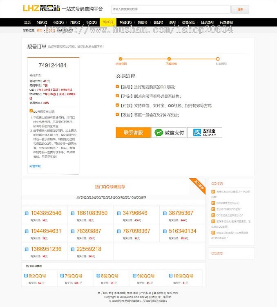
Task: Click the 靓 icon beside QQ邮箱独立密码忘记
Action: (x=213, y=203)
